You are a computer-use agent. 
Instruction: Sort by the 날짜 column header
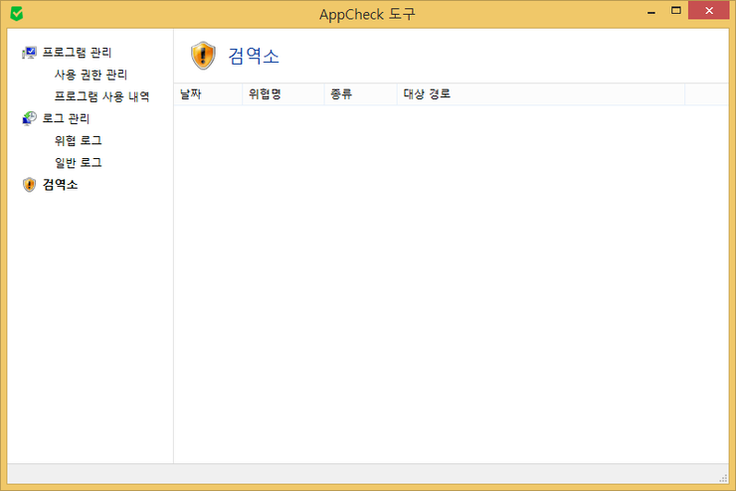208,94
